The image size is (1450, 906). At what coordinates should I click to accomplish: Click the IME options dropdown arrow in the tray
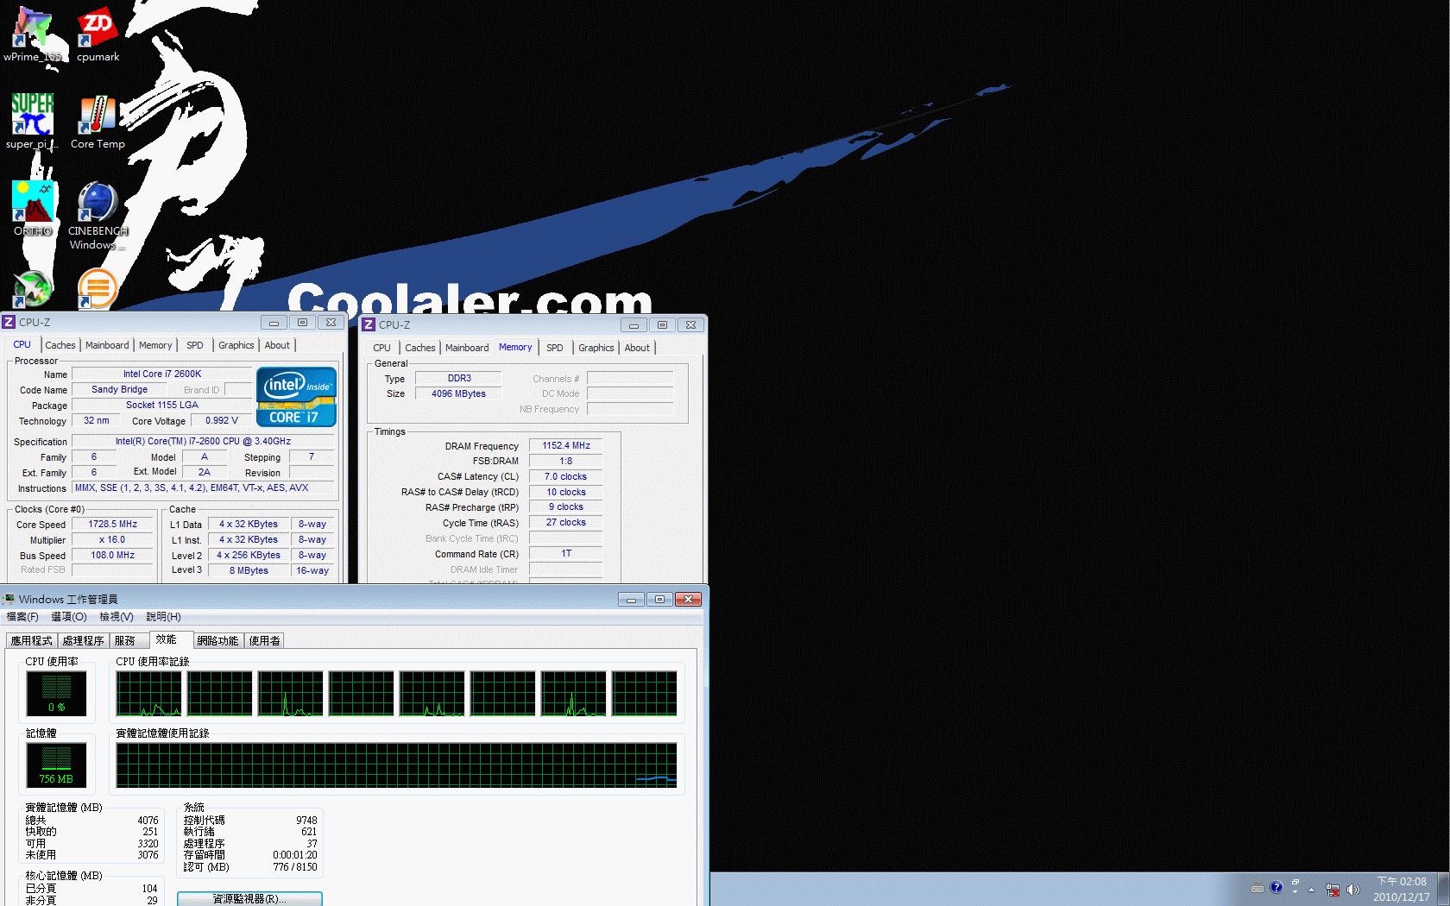(x=1295, y=891)
